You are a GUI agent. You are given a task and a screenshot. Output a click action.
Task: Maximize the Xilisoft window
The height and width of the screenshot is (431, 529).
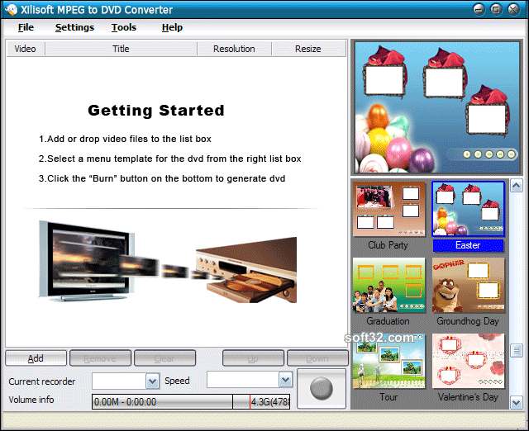pyautogui.click(x=496, y=9)
